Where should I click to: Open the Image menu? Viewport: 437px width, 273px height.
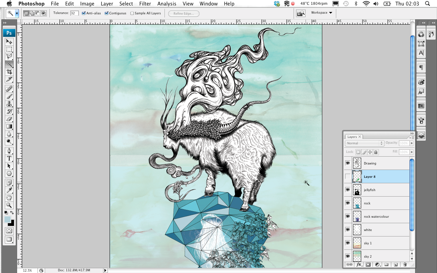point(87,4)
